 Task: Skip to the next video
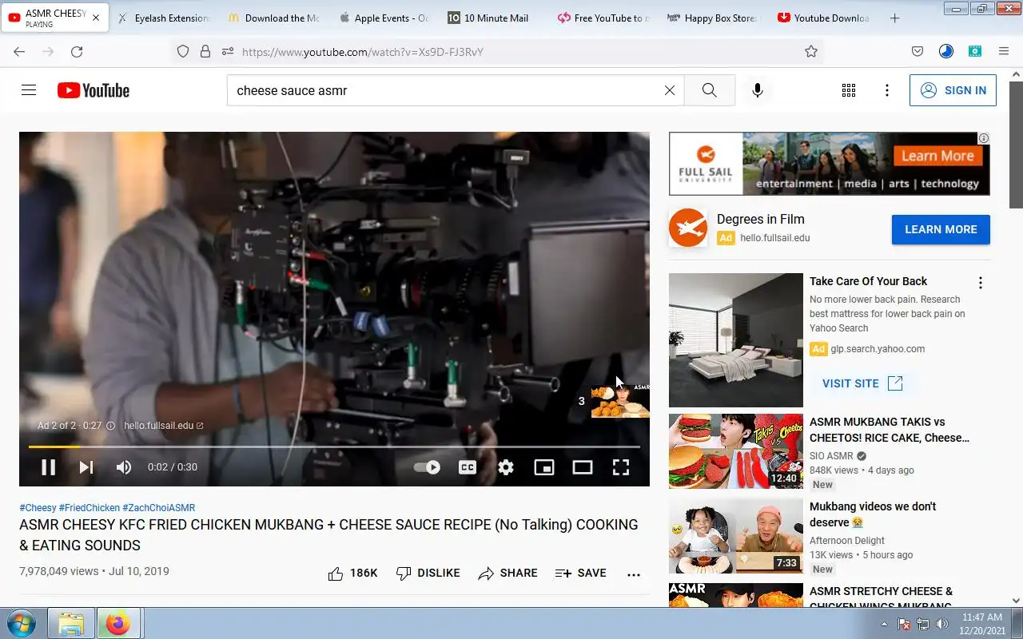tap(86, 467)
